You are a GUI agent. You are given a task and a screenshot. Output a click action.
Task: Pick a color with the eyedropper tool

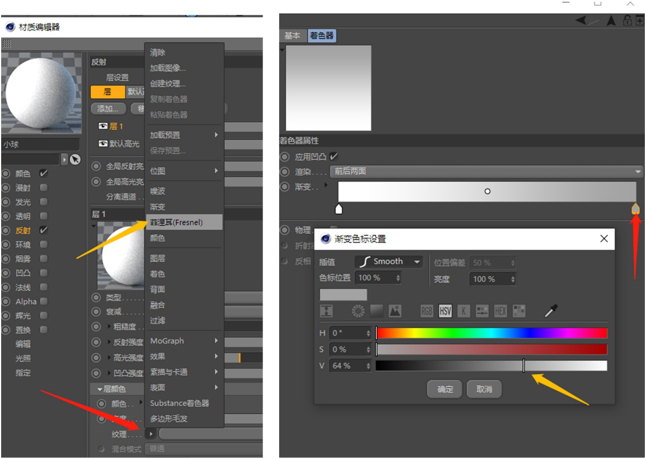click(551, 311)
